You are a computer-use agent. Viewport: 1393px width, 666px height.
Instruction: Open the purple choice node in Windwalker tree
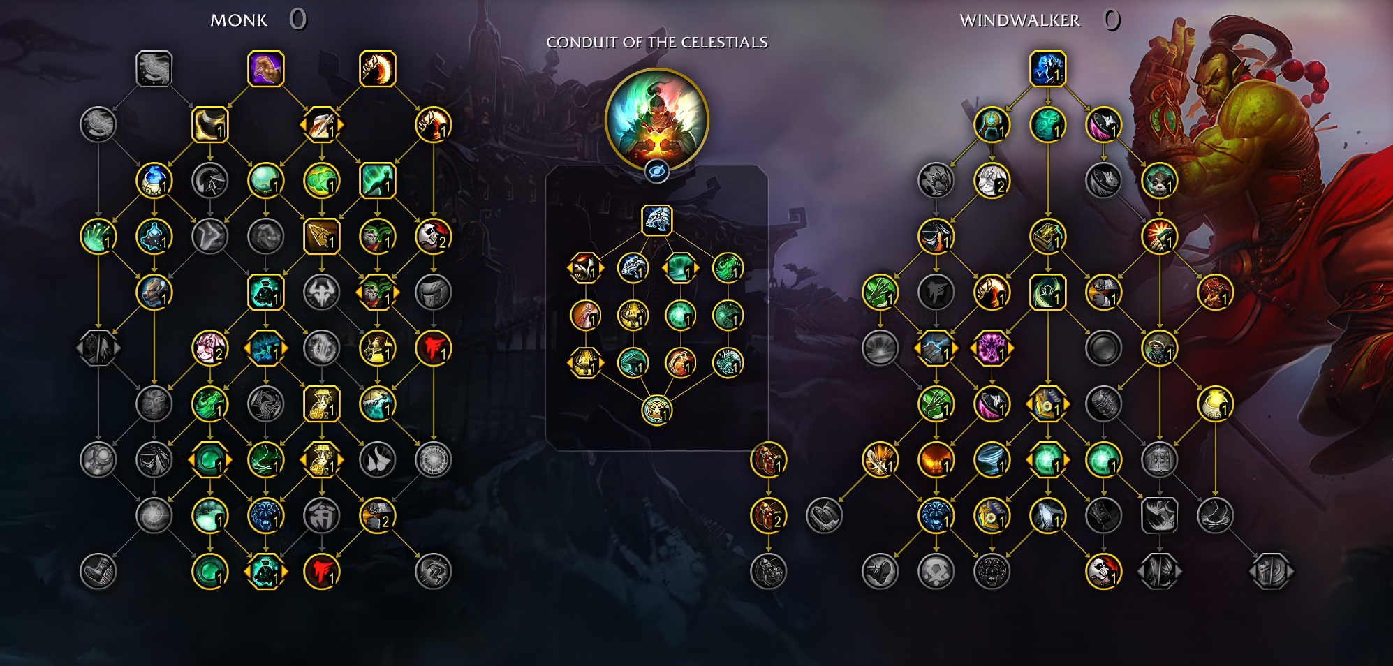click(x=992, y=348)
